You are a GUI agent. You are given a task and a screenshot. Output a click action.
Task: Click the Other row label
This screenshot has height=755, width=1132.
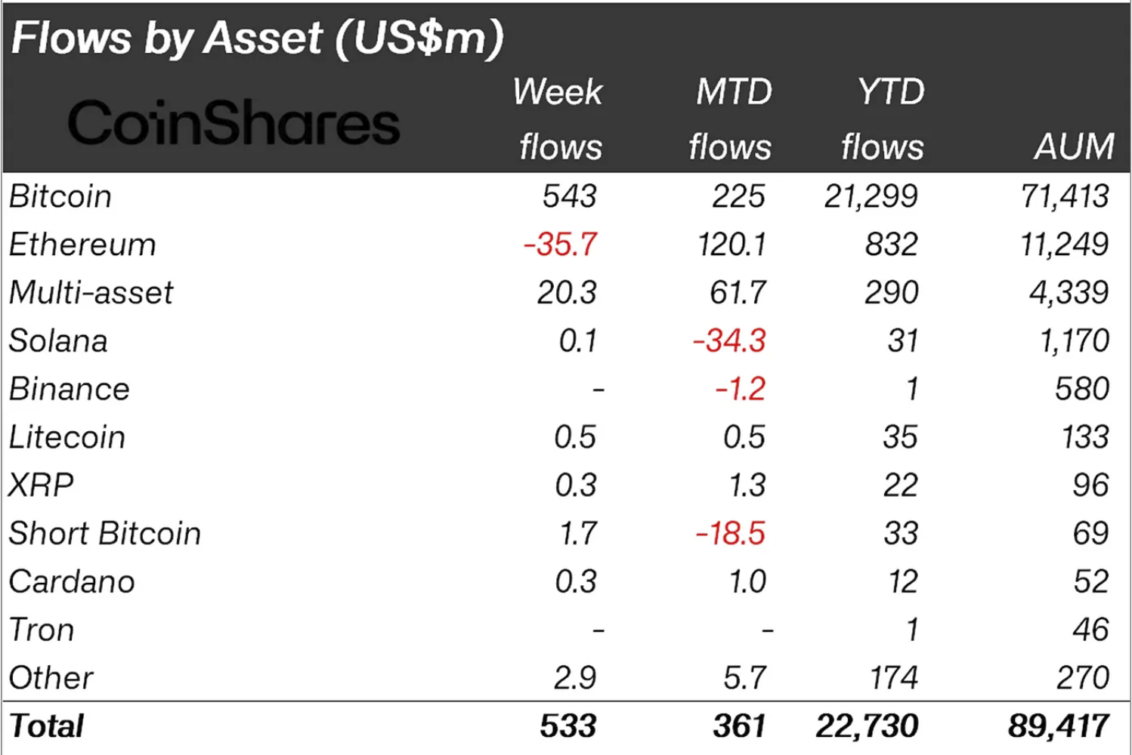51,678
